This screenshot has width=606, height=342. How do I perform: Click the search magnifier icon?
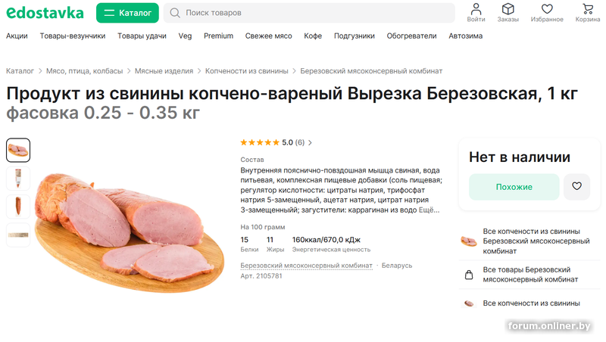coord(175,13)
